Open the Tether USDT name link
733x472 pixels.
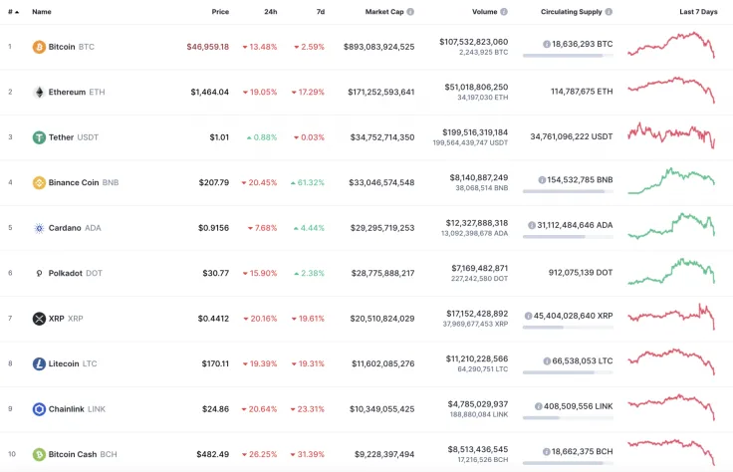[x=74, y=137]
